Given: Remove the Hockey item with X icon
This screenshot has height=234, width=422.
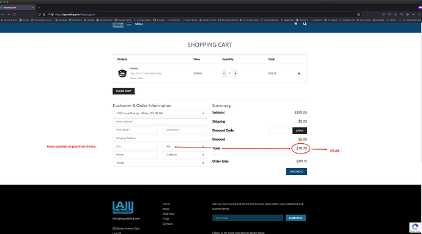Looking at the screenshot, I should [x=298, y=74].
